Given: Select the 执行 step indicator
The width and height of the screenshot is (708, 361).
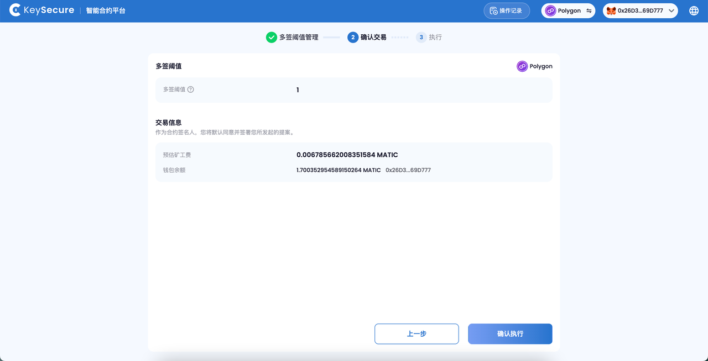Looking at the screenshot, I should point(421,37).
